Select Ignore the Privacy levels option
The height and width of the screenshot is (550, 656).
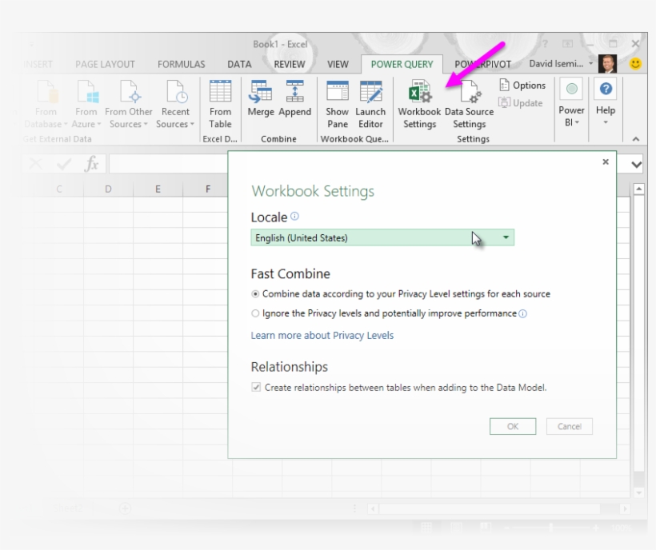[255, 313]
